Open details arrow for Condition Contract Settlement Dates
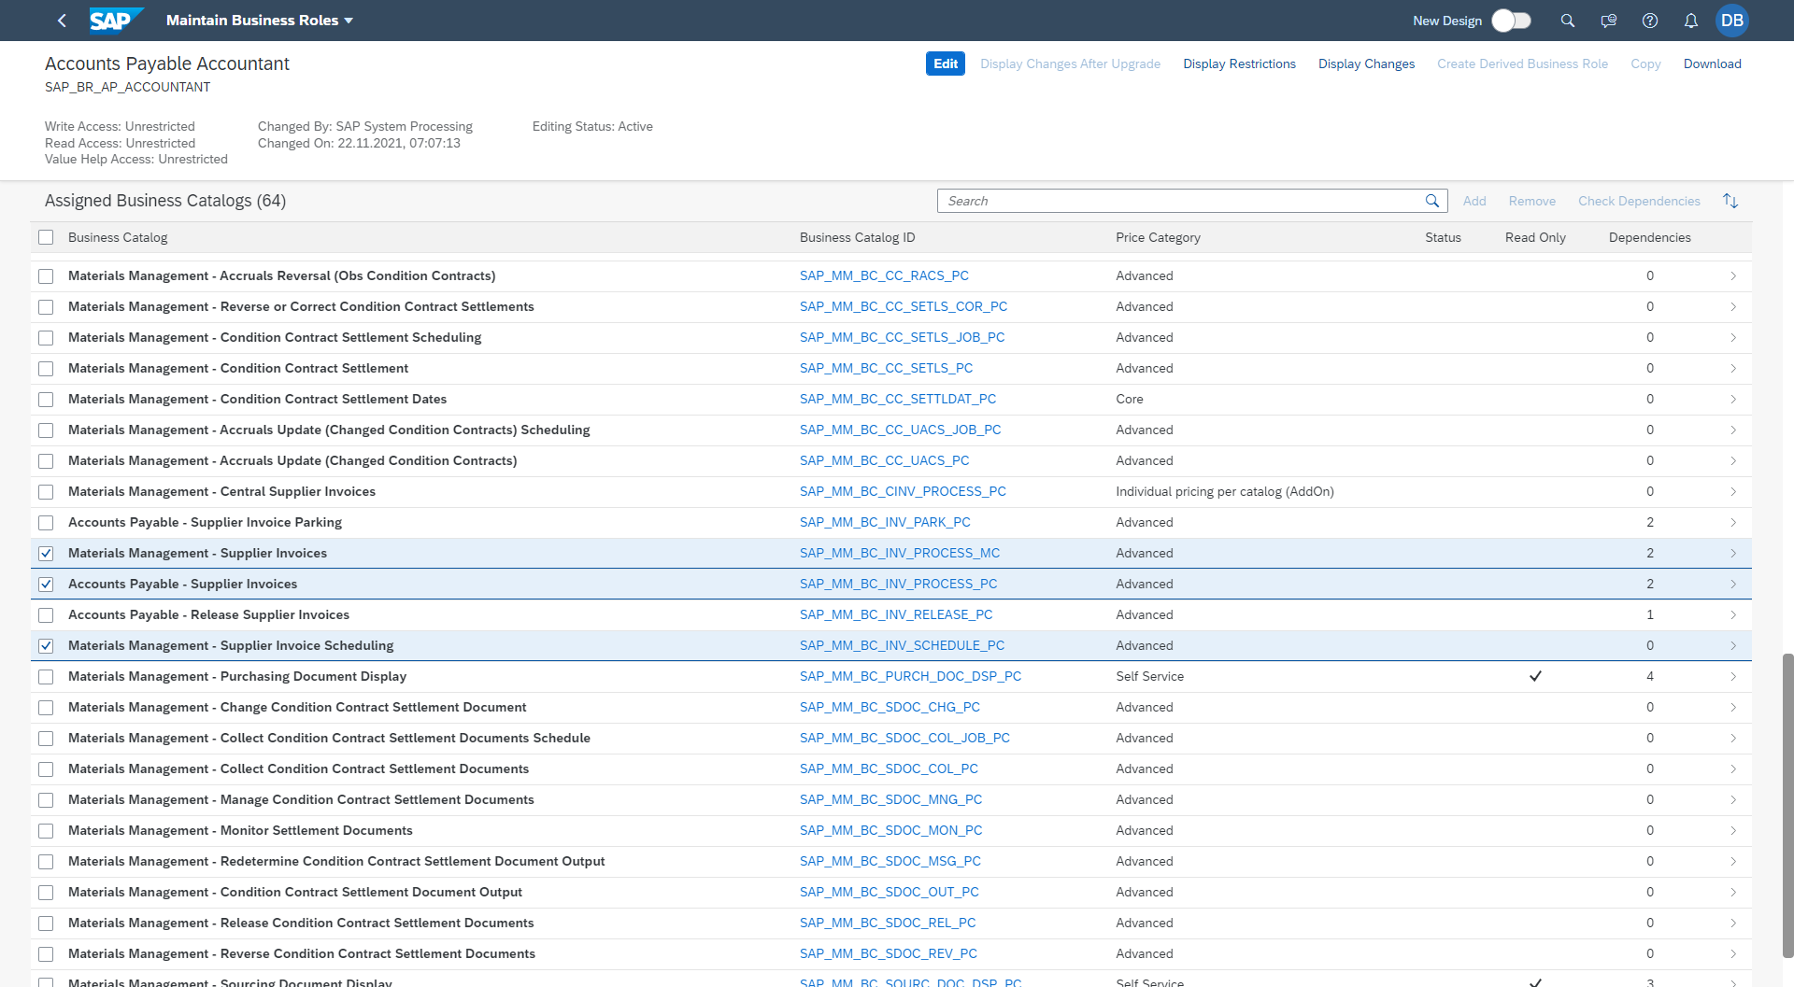The image size is (1794, 987). point(1732,399)
